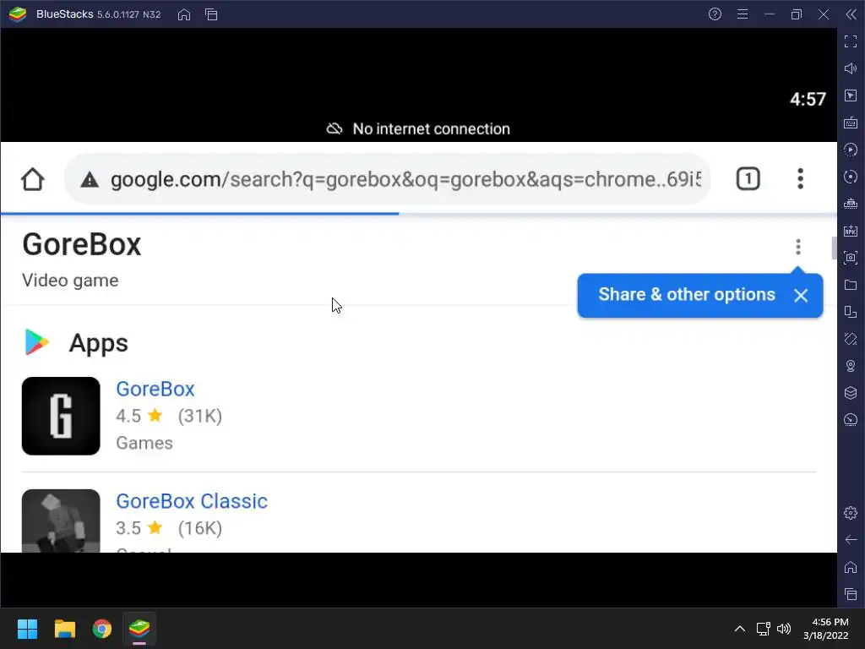Click the Share & other options tooltip text

(x=687, y=295)
